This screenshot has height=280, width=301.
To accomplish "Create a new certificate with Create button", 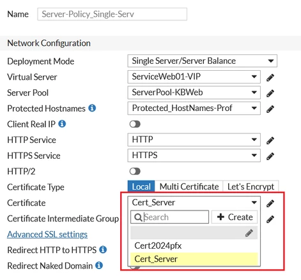I will tap(235, 217).
